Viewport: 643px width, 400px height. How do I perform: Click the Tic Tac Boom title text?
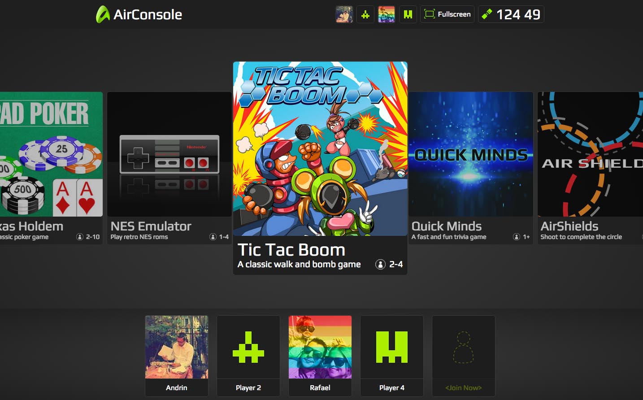291,250
